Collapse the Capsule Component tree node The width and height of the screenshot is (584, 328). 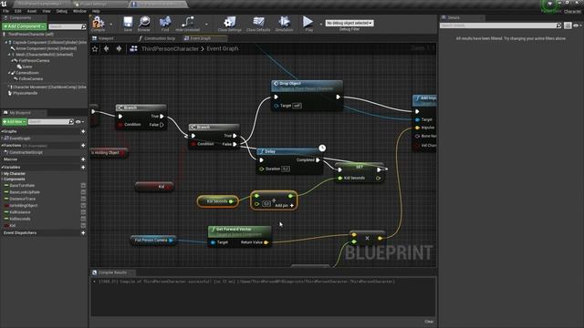[5, 43]
